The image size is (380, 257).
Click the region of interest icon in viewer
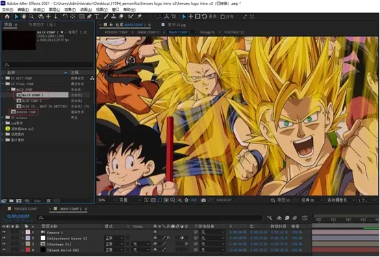166,200
